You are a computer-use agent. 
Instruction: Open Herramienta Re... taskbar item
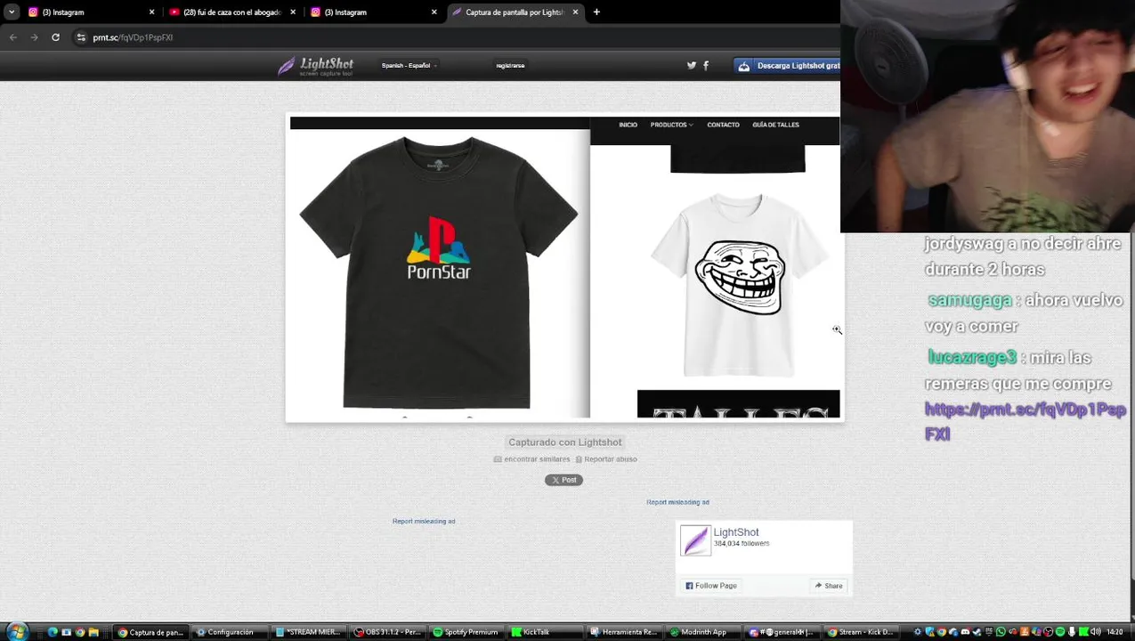pyautogui.click(x=624, y=632)
